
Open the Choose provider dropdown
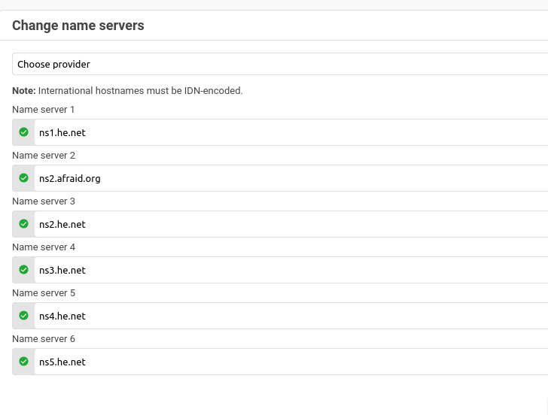click(280, 64)
